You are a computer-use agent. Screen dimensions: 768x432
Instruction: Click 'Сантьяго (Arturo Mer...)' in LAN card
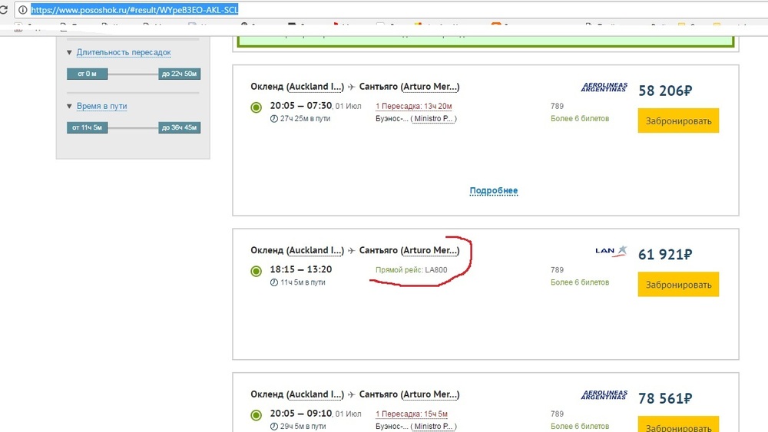point(409,250)
